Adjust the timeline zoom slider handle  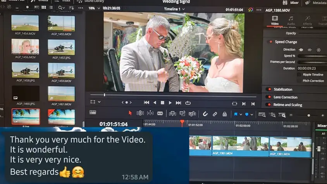point(309,115)
